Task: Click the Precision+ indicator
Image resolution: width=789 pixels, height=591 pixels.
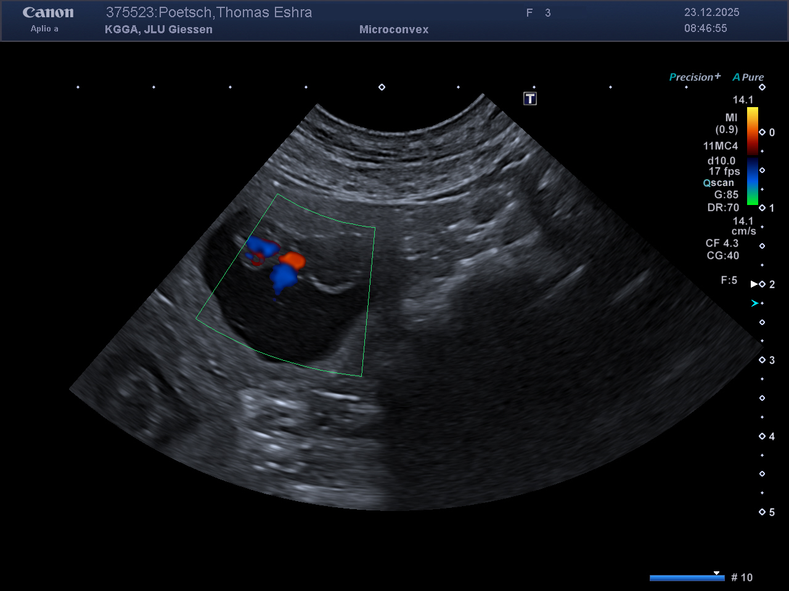Action: (x=695, y=77)
